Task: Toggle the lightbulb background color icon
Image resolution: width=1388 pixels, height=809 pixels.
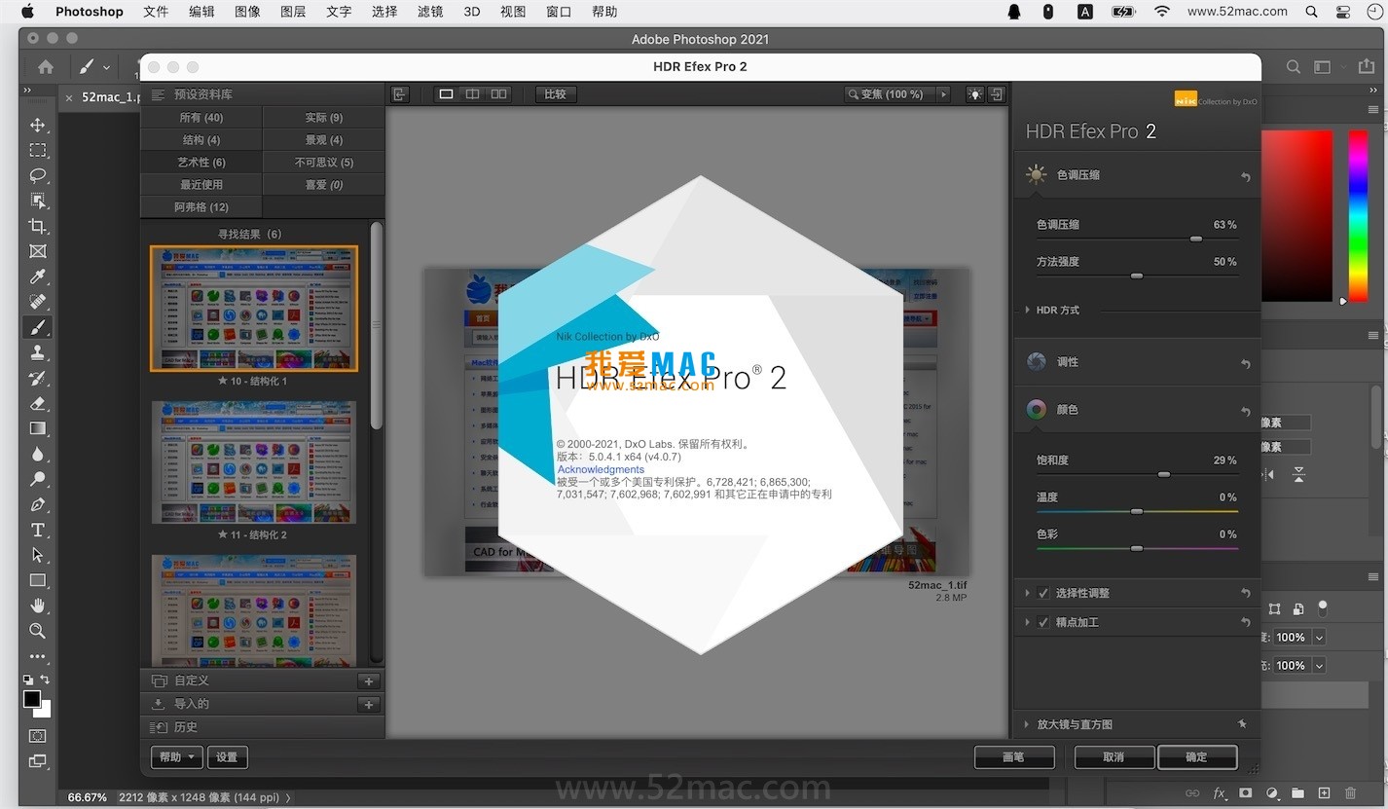Action: (974, 94)
